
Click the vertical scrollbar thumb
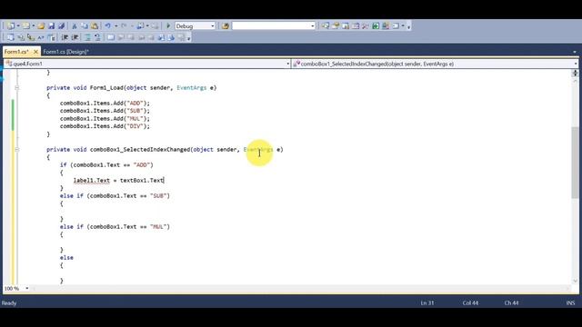point(575,163)
